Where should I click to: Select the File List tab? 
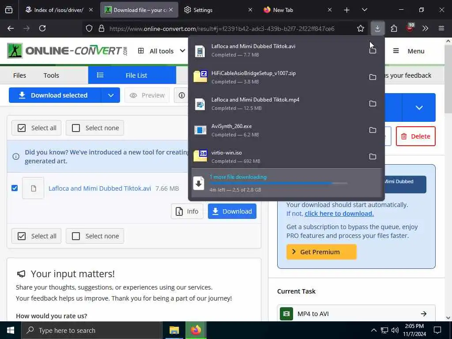click(132, 75)
